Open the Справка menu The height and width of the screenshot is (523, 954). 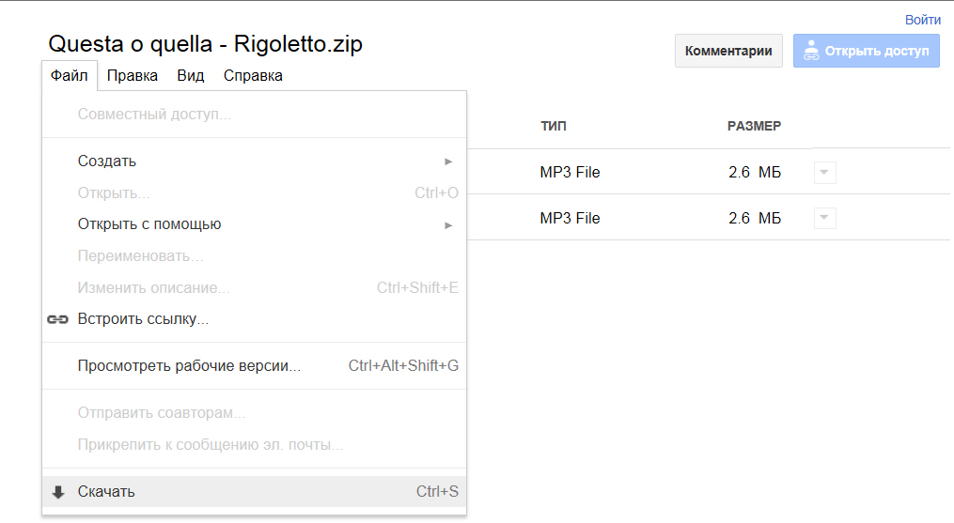tap(253, 75)
